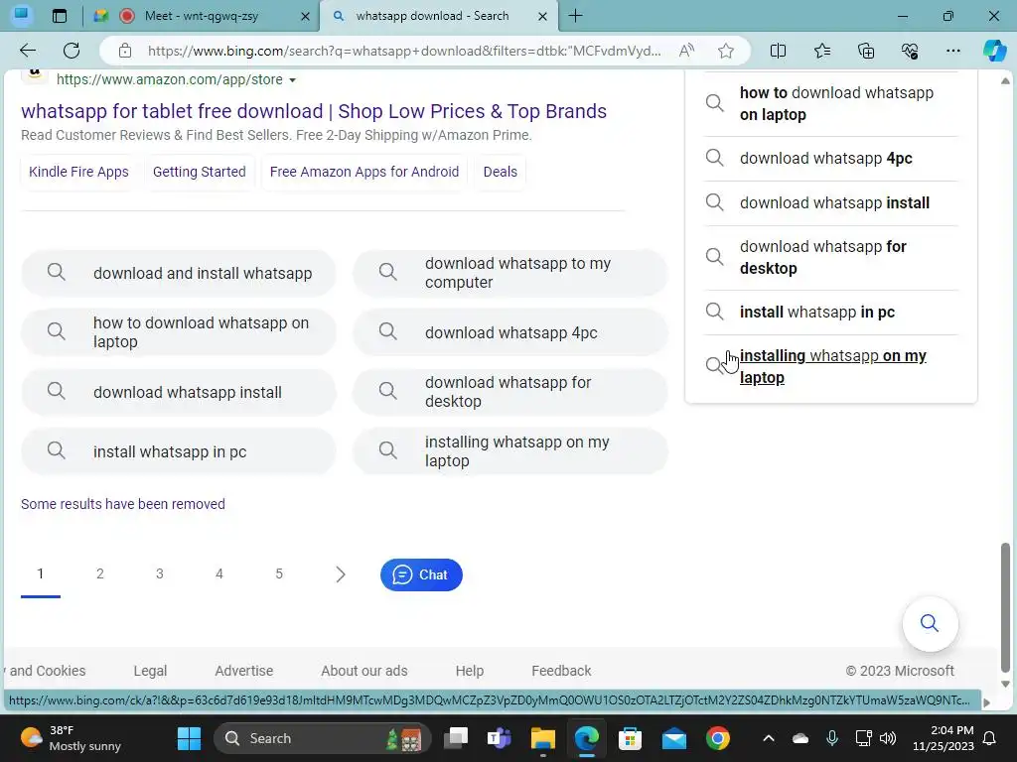Image resolution: width=1017 pixels, height=762 pixels.
Task: Click Kindle Fire Apps sitelink
Action: tap(78, 172)
